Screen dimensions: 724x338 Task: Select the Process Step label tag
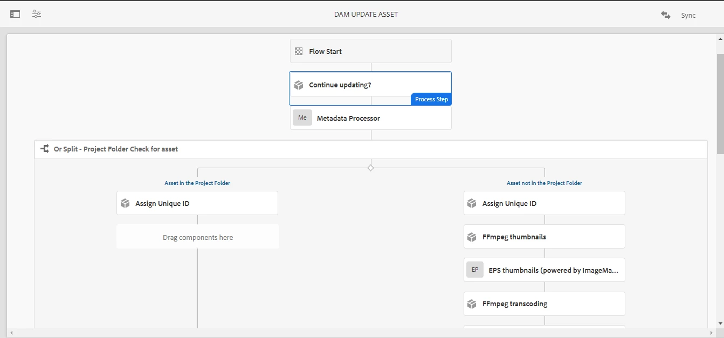pyautogui.click(x=431, y=99)
